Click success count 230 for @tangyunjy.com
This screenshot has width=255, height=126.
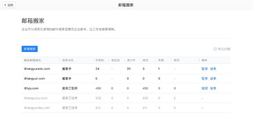pos(145,98)
